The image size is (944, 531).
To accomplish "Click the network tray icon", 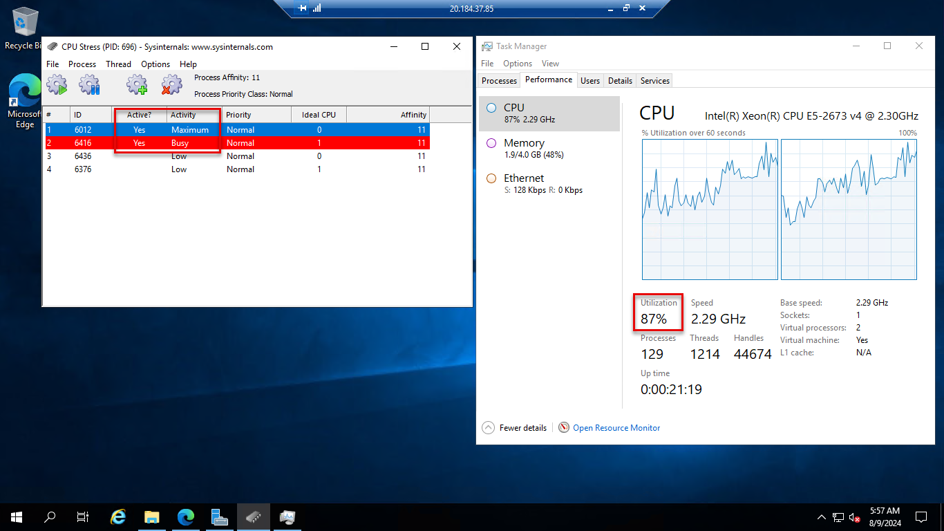I will click(x=838, y=516).
